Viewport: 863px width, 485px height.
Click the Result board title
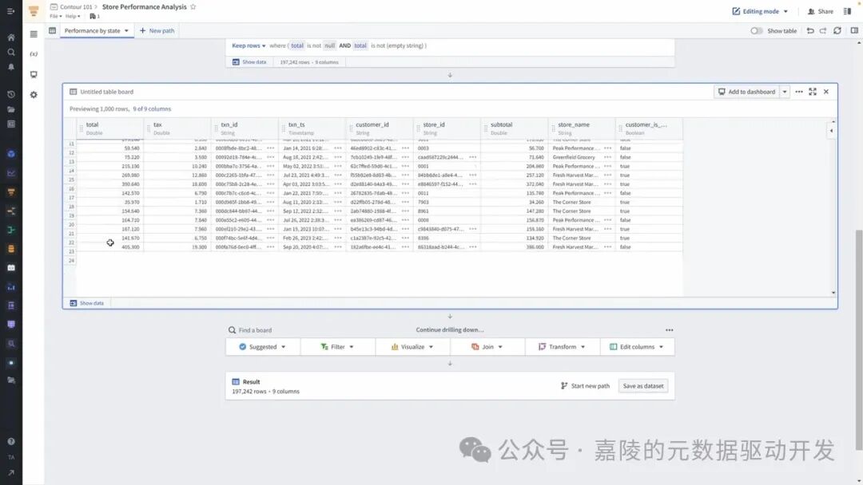pyautogui.click(x=251, y=382)
